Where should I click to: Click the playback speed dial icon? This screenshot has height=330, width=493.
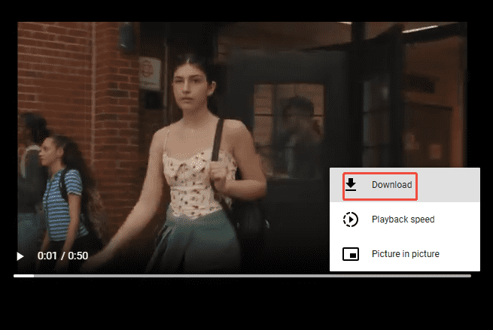click(x=351, y=219)
